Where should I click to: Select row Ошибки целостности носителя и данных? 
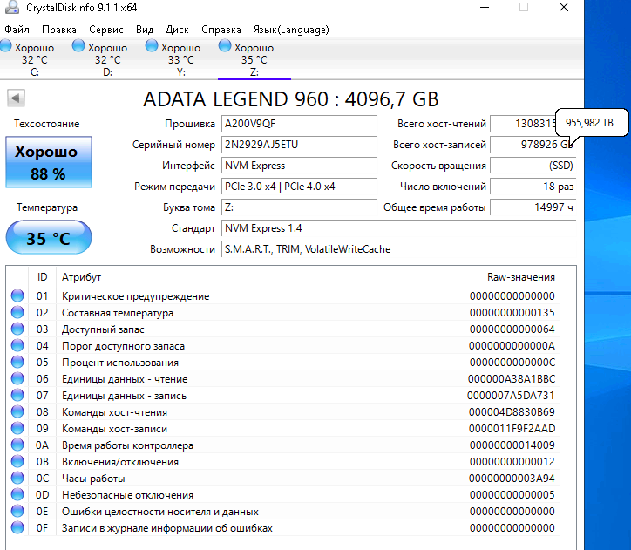[284, 512]
